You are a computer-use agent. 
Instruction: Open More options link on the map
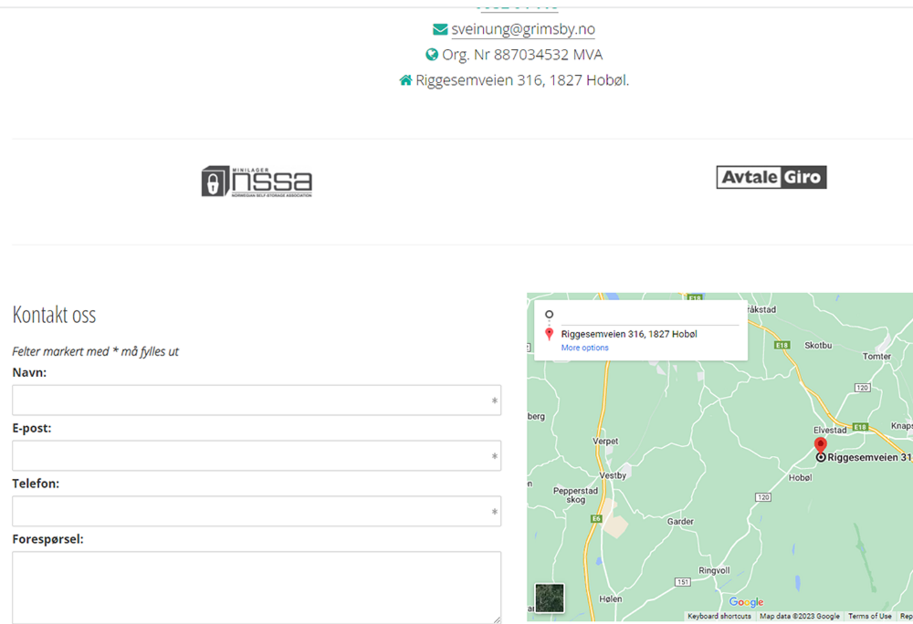click(x=584, y=348)
